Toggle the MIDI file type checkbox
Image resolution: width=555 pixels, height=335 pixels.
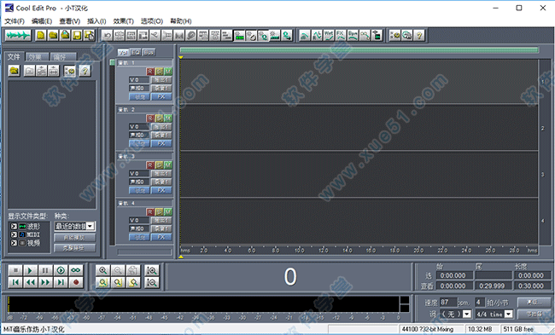[14, 234]
